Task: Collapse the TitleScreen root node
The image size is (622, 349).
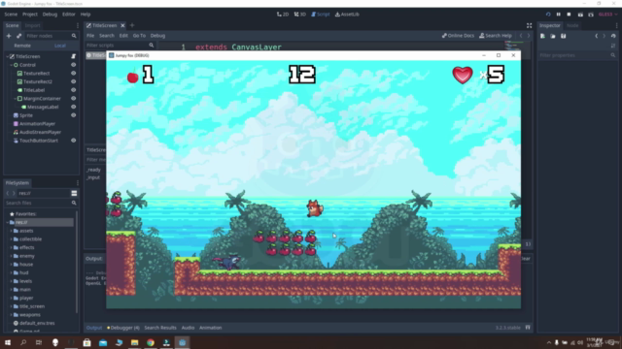Action: tap(8, 56)
